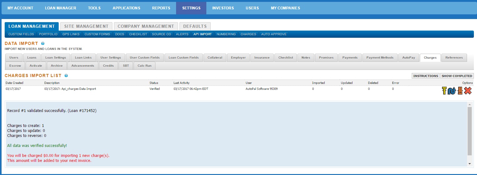Open the Applications menu
477x175 pixels.
126,8
